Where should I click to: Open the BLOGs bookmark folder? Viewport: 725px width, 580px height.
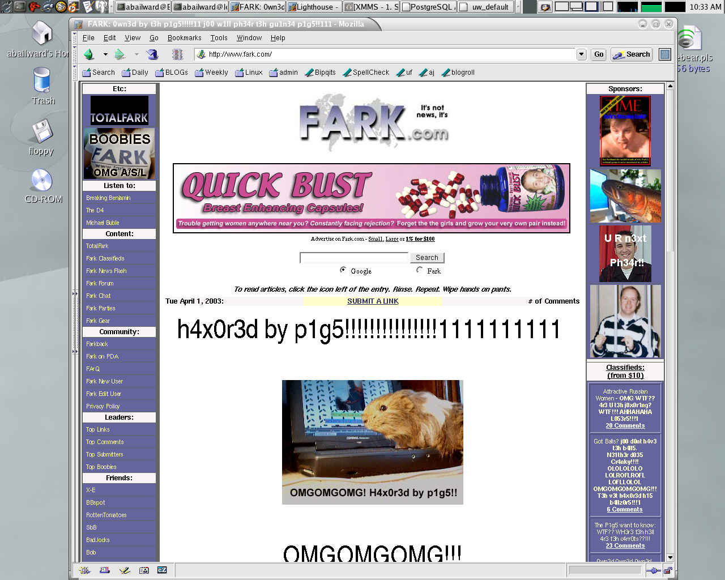click(172, 72)
